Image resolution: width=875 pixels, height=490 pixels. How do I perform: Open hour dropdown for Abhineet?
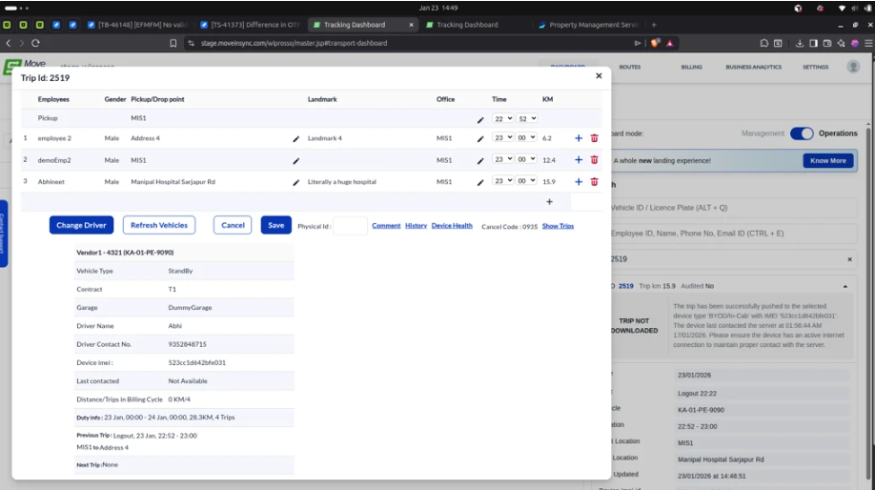pyautogui.click(x=502, y=182)
